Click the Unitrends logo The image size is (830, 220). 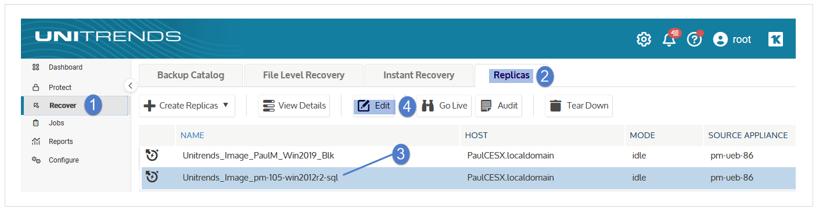tap(108, 37)
